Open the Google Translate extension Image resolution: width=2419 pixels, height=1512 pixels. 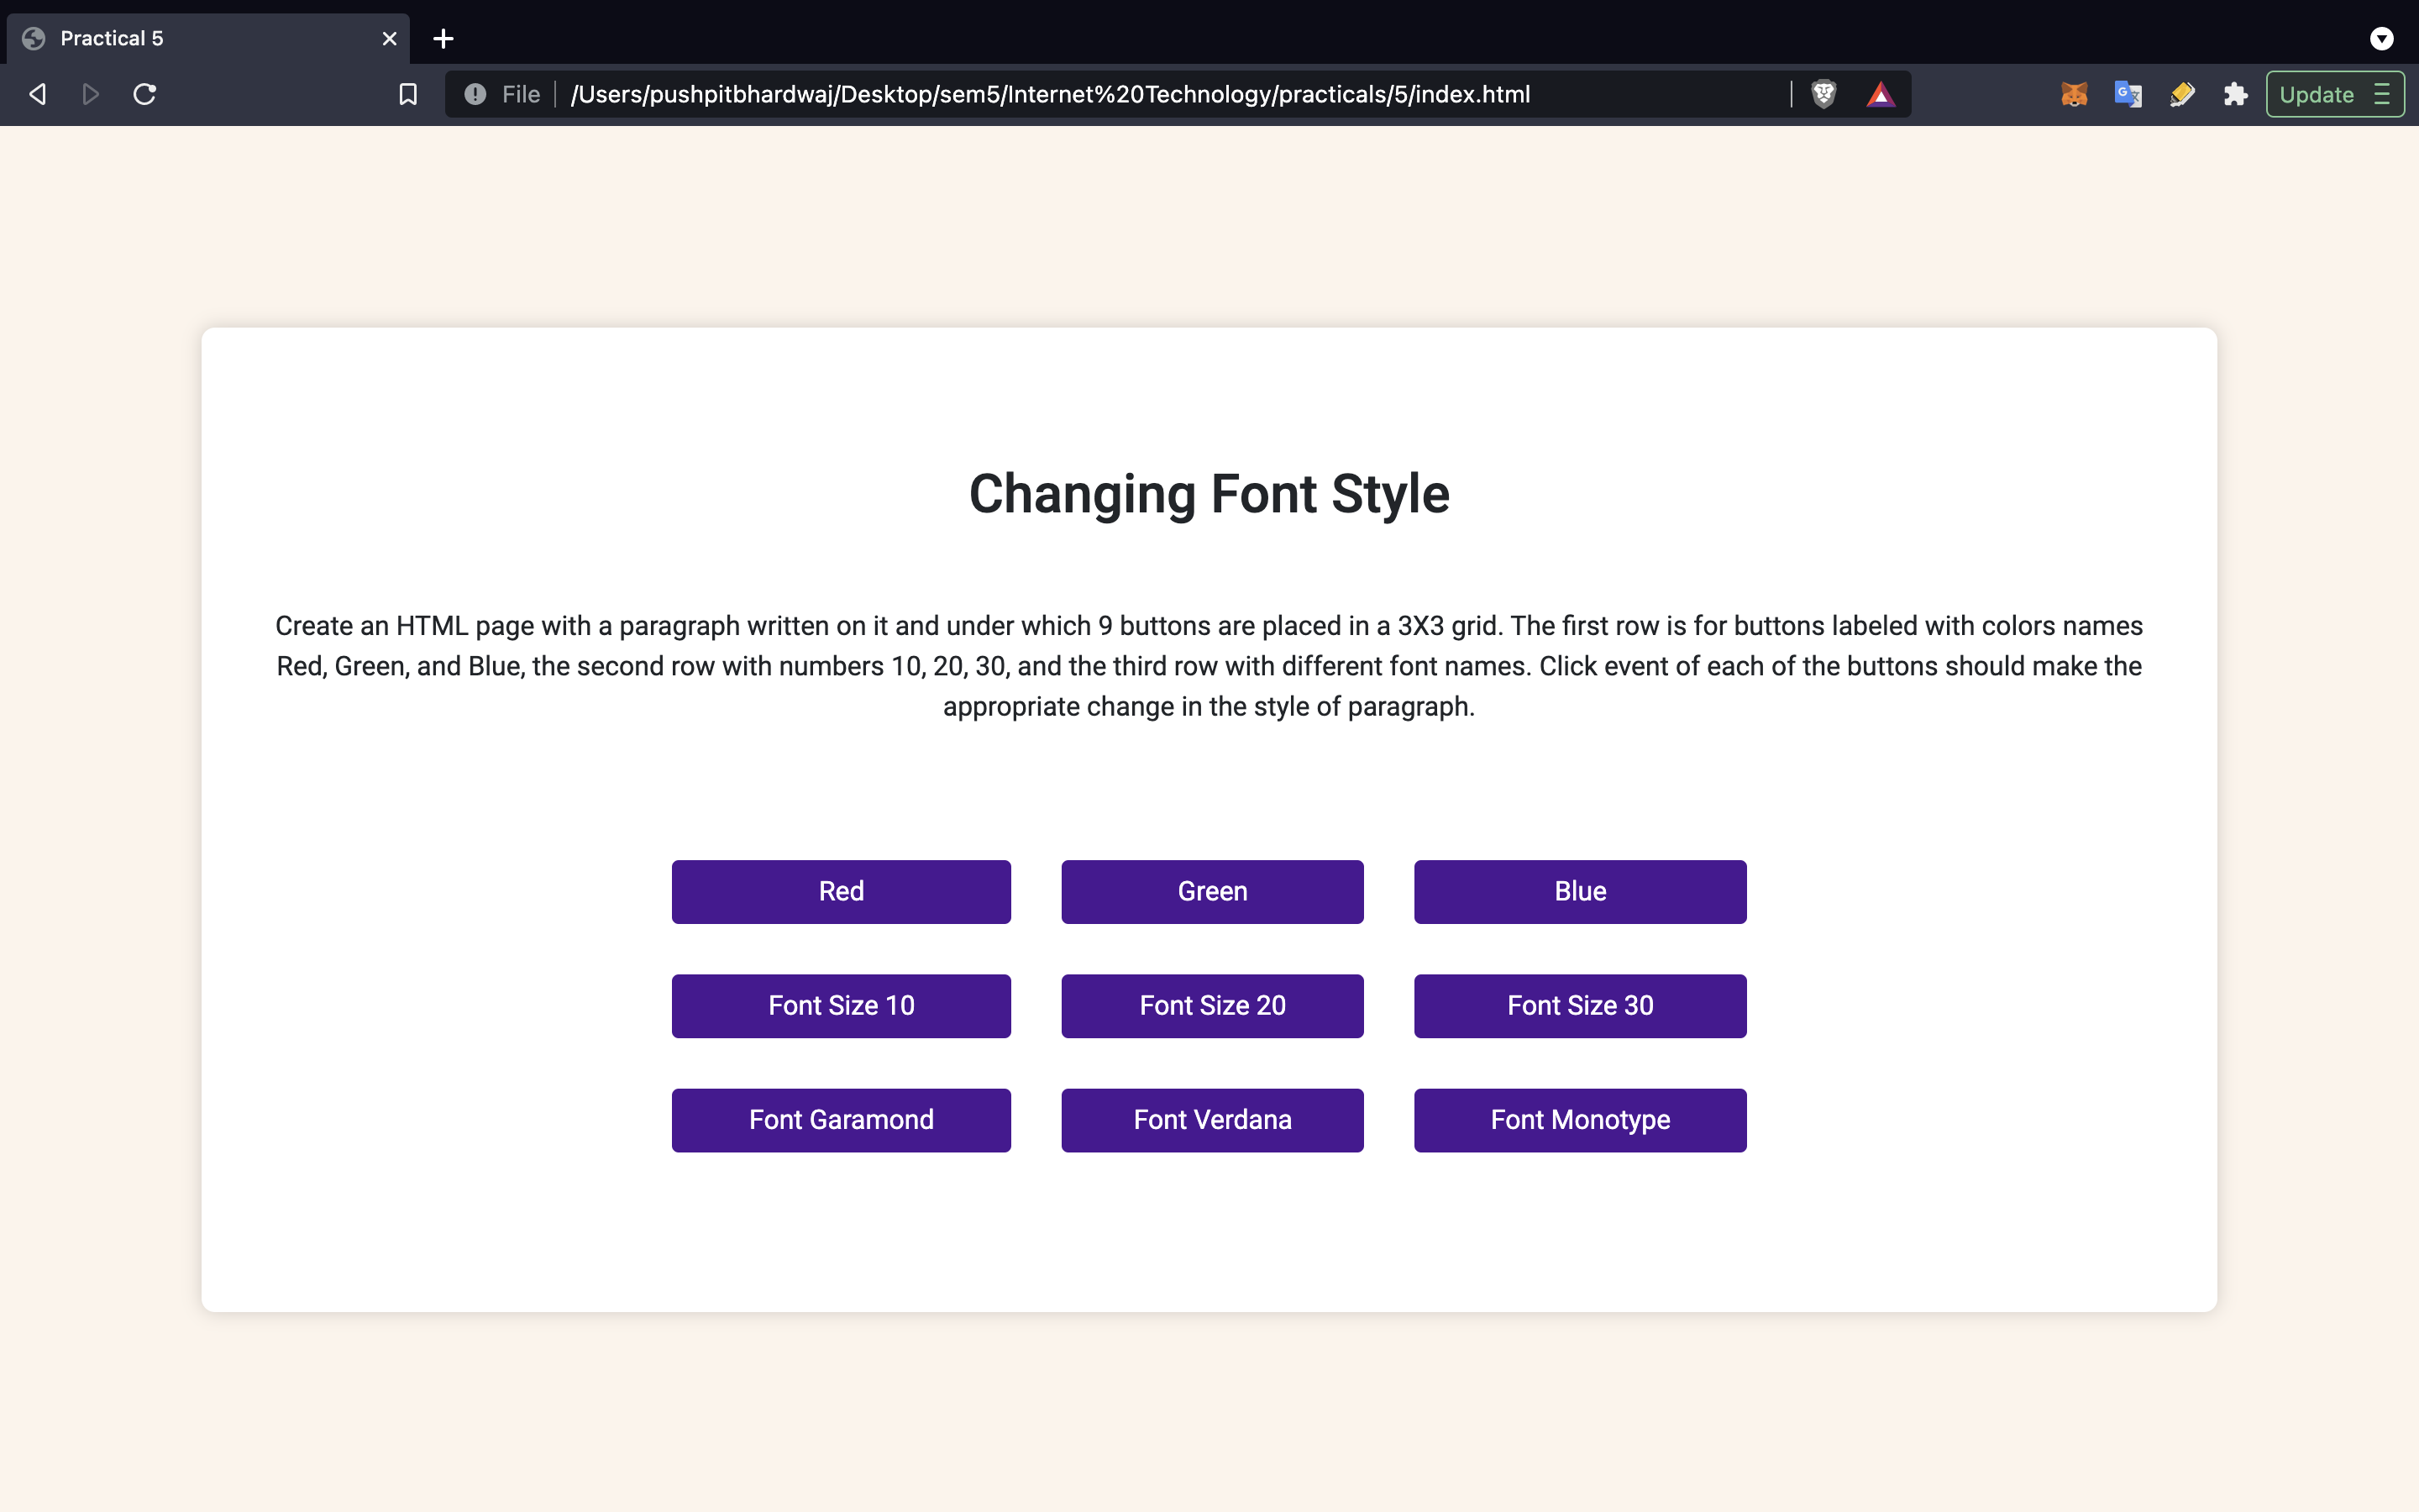pos(2128,94)
